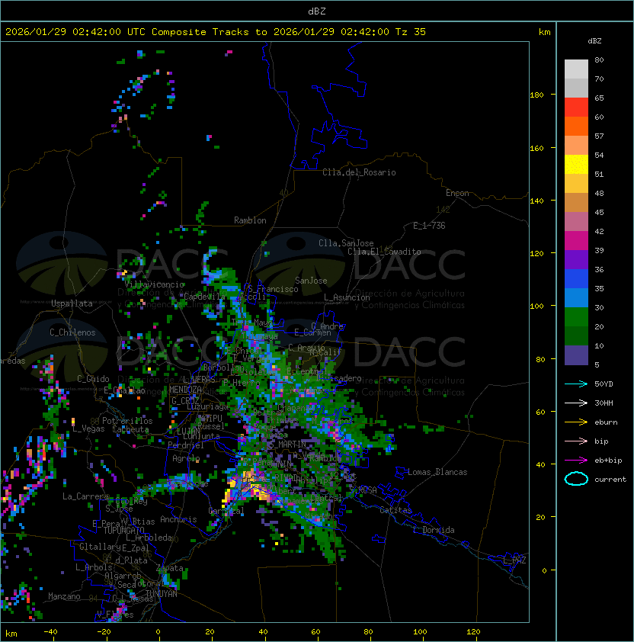Click the 'S_MARTIN' map label
The height and width of the screenshot is (642, 634).
coord(289,444)
